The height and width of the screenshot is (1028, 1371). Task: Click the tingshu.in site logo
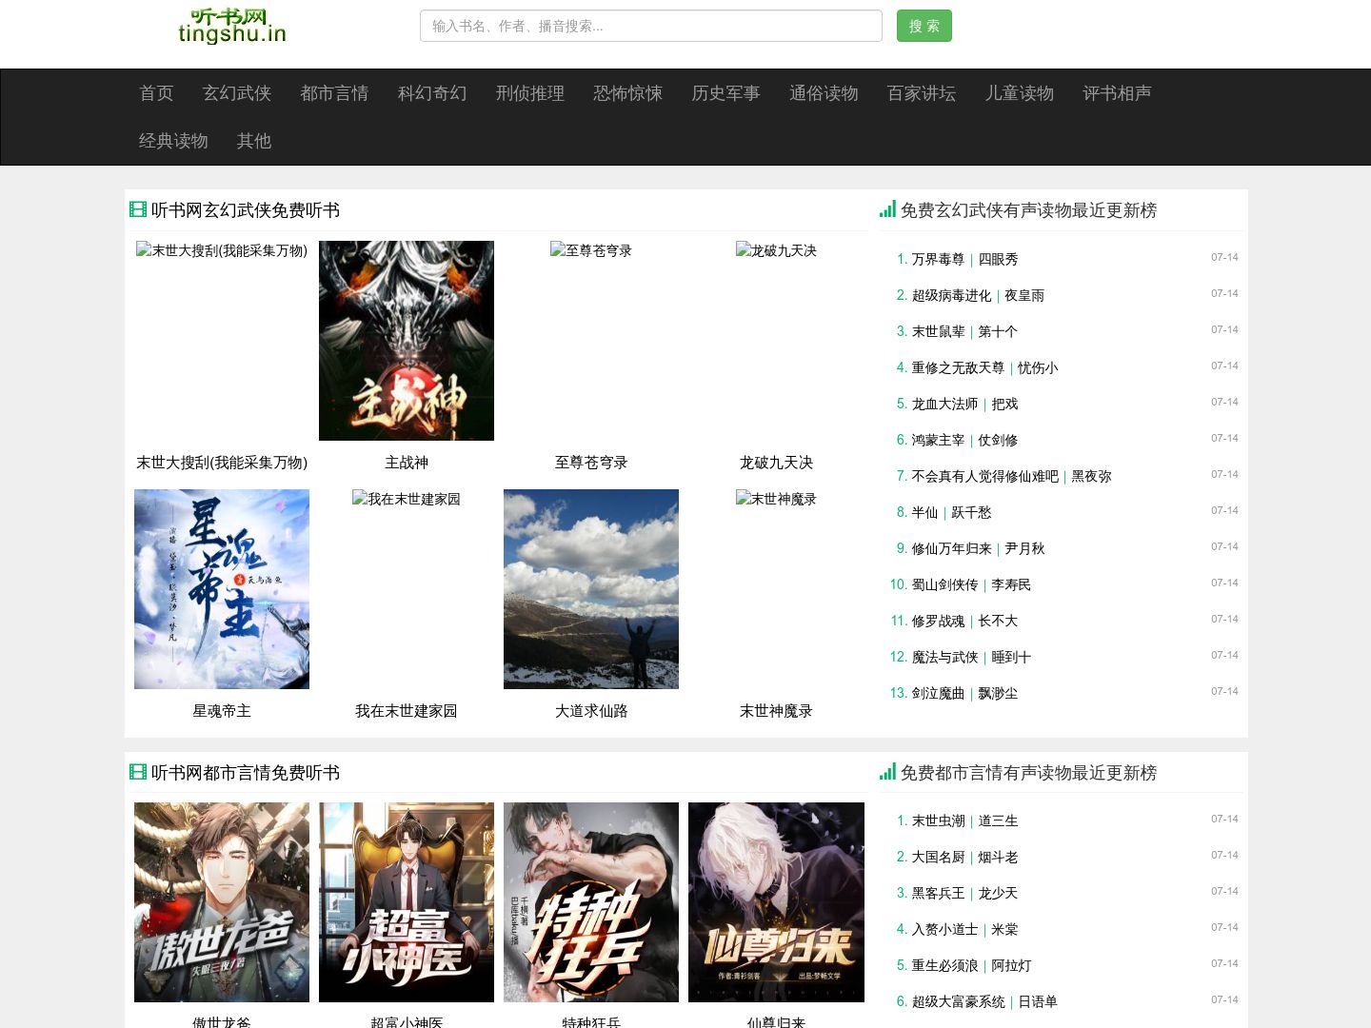click(x=231, y=27)
